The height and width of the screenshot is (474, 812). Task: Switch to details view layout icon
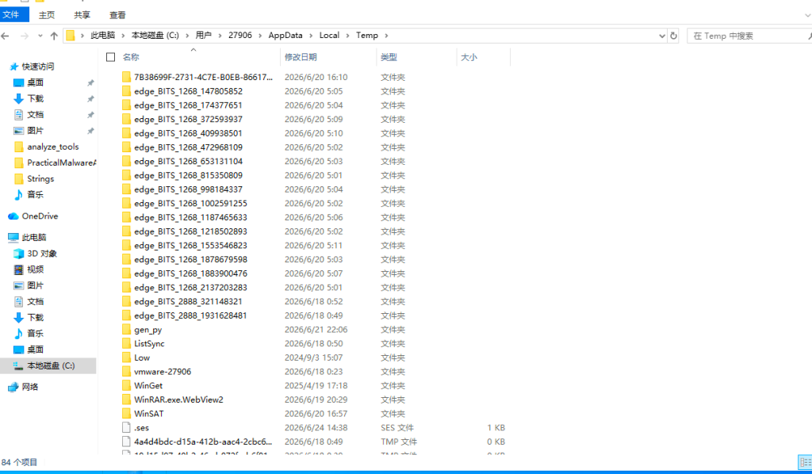point(805,462)
